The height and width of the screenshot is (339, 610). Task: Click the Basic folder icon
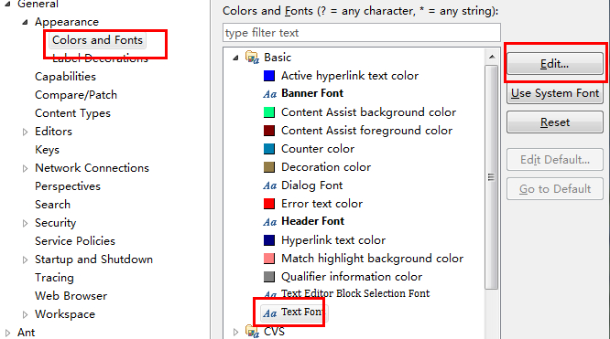coord(253,58)
